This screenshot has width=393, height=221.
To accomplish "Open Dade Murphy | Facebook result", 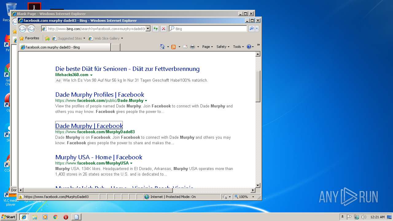I will (89, 126).
